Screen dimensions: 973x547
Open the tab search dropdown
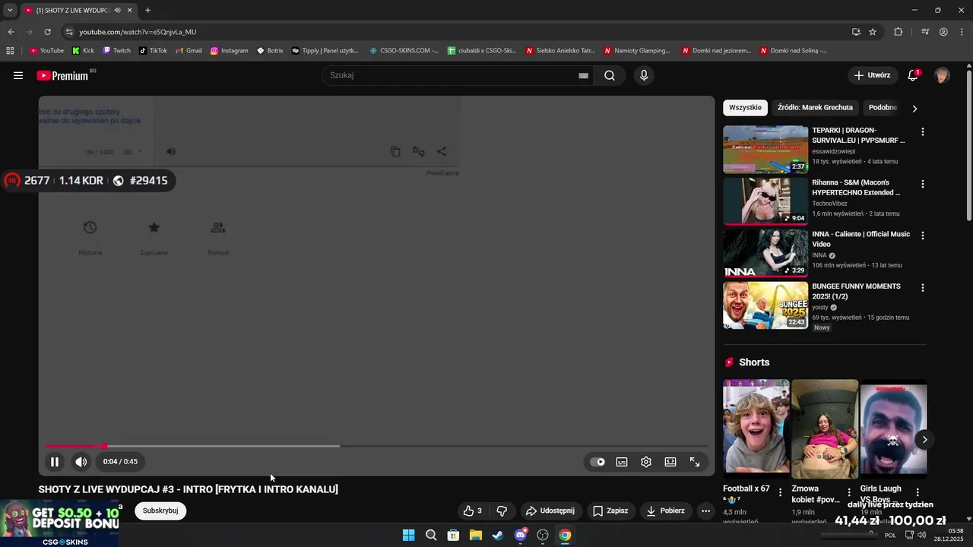coord(10,10)
